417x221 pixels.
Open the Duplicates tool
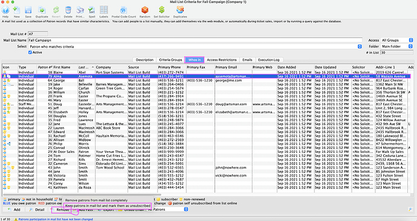point(180,11)
